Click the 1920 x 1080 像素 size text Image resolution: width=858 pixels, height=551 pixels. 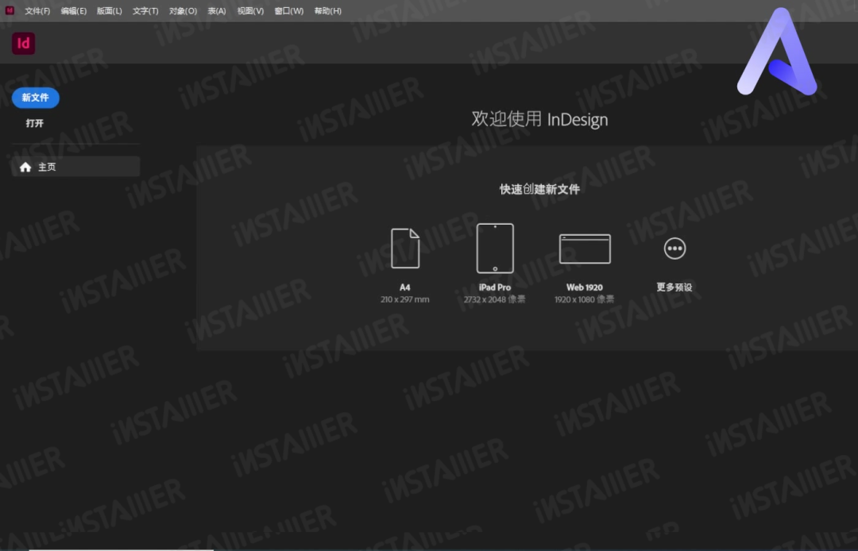pyautogui.click(x=585, y=299)
